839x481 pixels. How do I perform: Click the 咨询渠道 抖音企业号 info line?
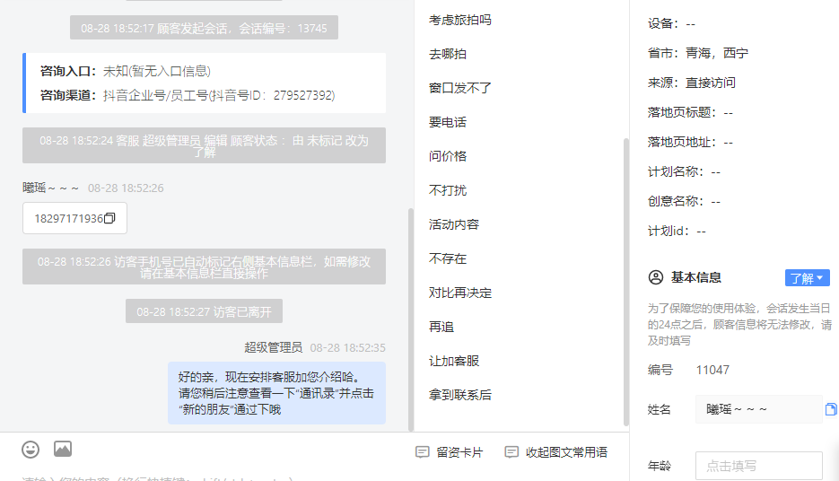point(188,95)
